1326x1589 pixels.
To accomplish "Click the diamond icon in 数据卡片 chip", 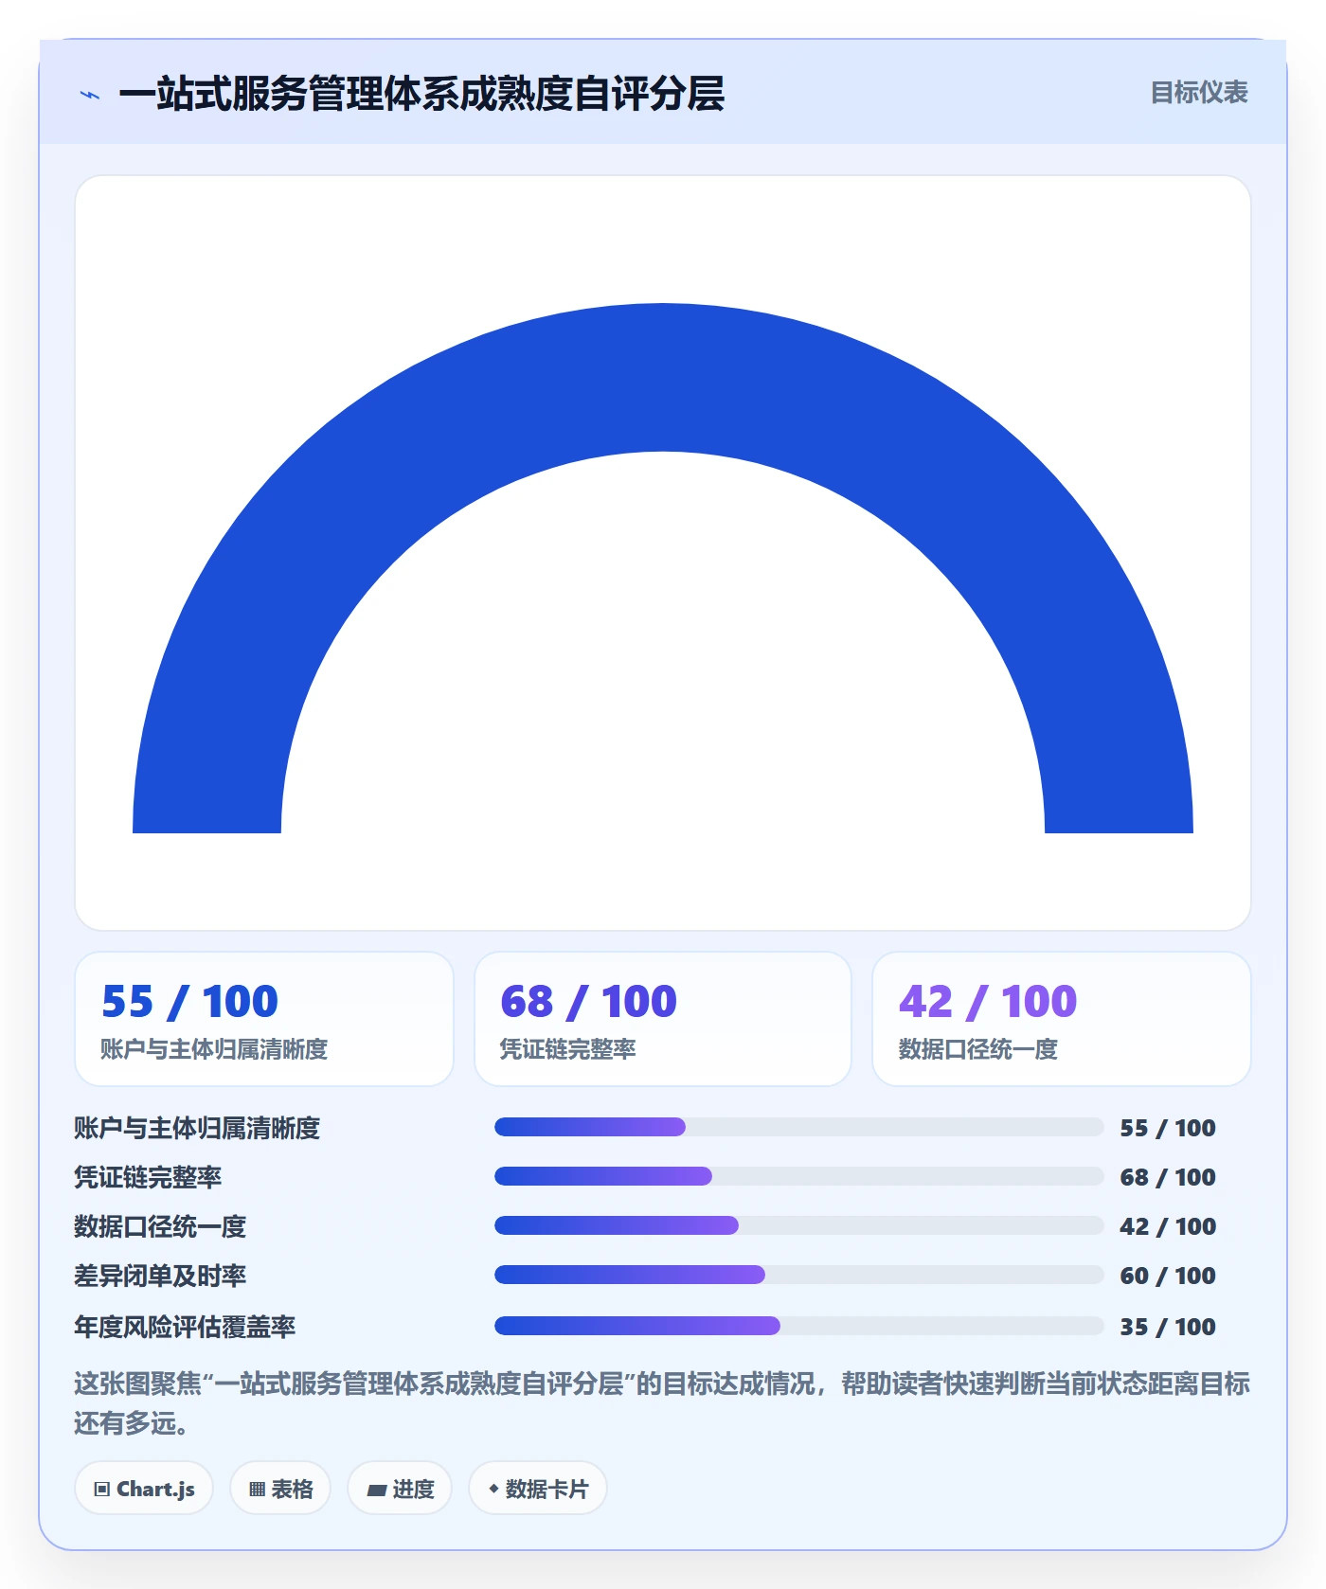I will (493, 1489).
